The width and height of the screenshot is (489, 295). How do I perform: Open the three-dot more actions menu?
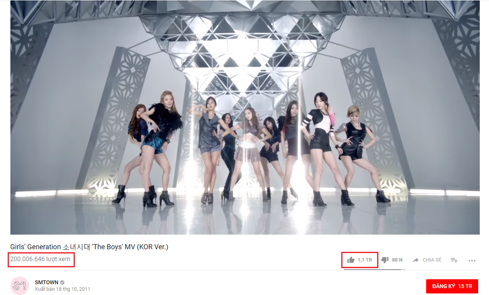472,260
